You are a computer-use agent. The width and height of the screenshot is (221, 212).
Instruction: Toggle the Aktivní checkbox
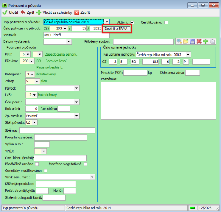point(132,22)
